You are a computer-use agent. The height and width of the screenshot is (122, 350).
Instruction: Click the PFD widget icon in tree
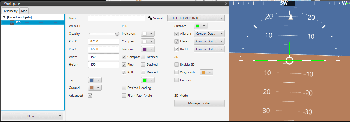[12, 22]
